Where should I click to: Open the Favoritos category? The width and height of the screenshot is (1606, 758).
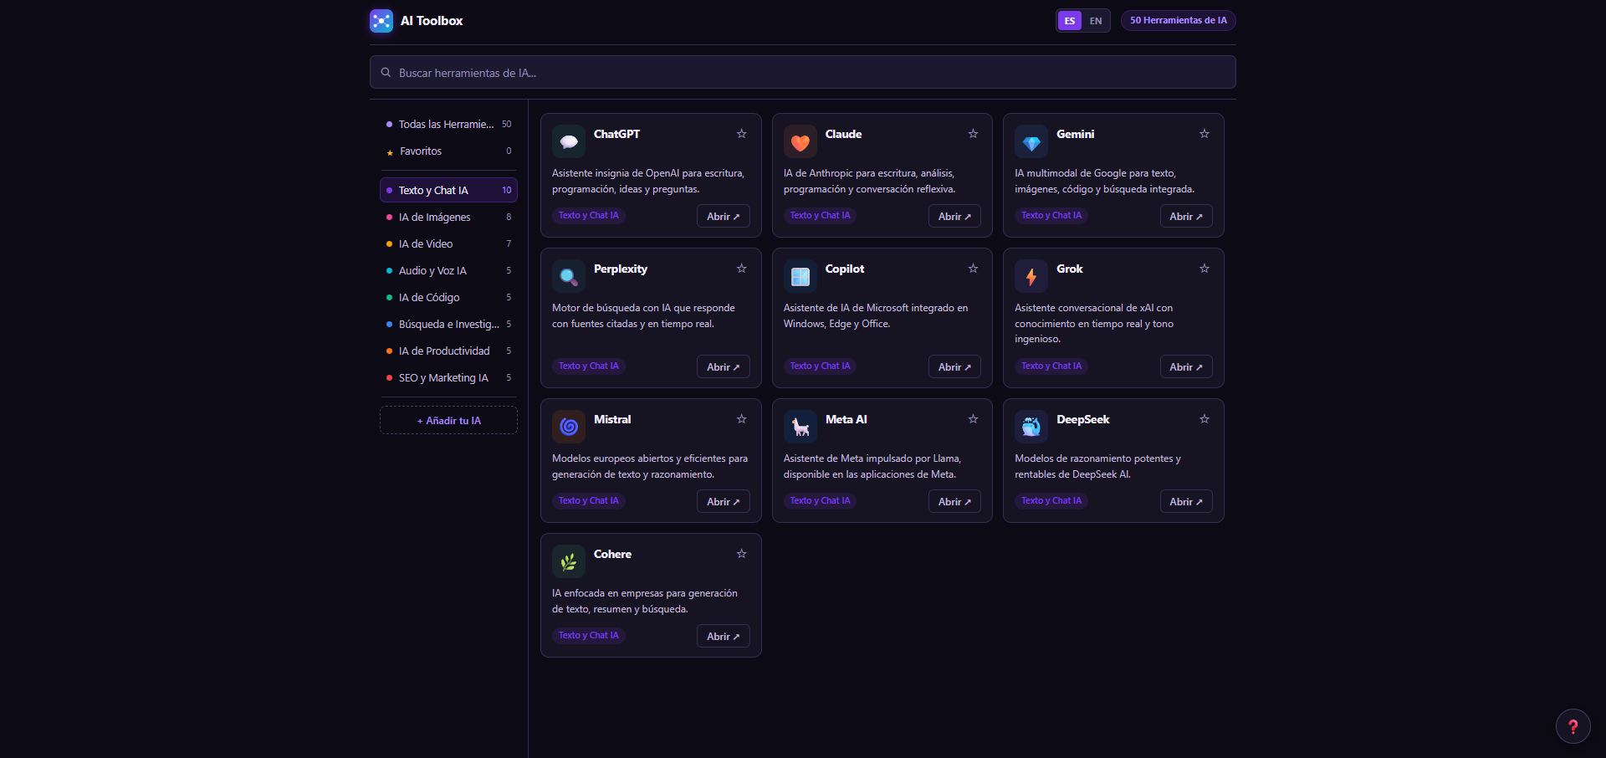coord(448,151)
